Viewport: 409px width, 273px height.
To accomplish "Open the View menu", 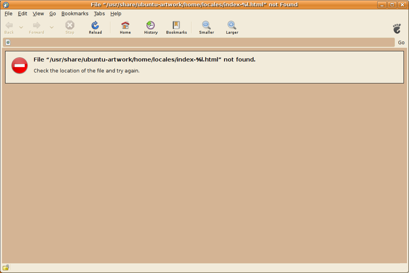I will (x=38, y=14).
